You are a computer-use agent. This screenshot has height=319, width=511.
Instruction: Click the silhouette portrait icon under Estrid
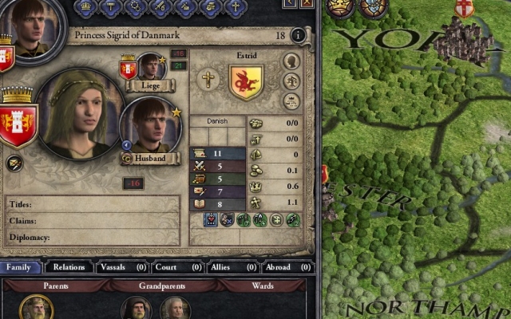click(x=291, y=61)
